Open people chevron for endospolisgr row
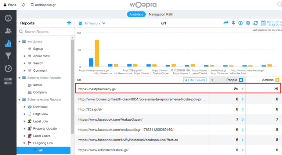Viewport: 282px width, 155px height. pyautogui.click(x=243, y=129)
